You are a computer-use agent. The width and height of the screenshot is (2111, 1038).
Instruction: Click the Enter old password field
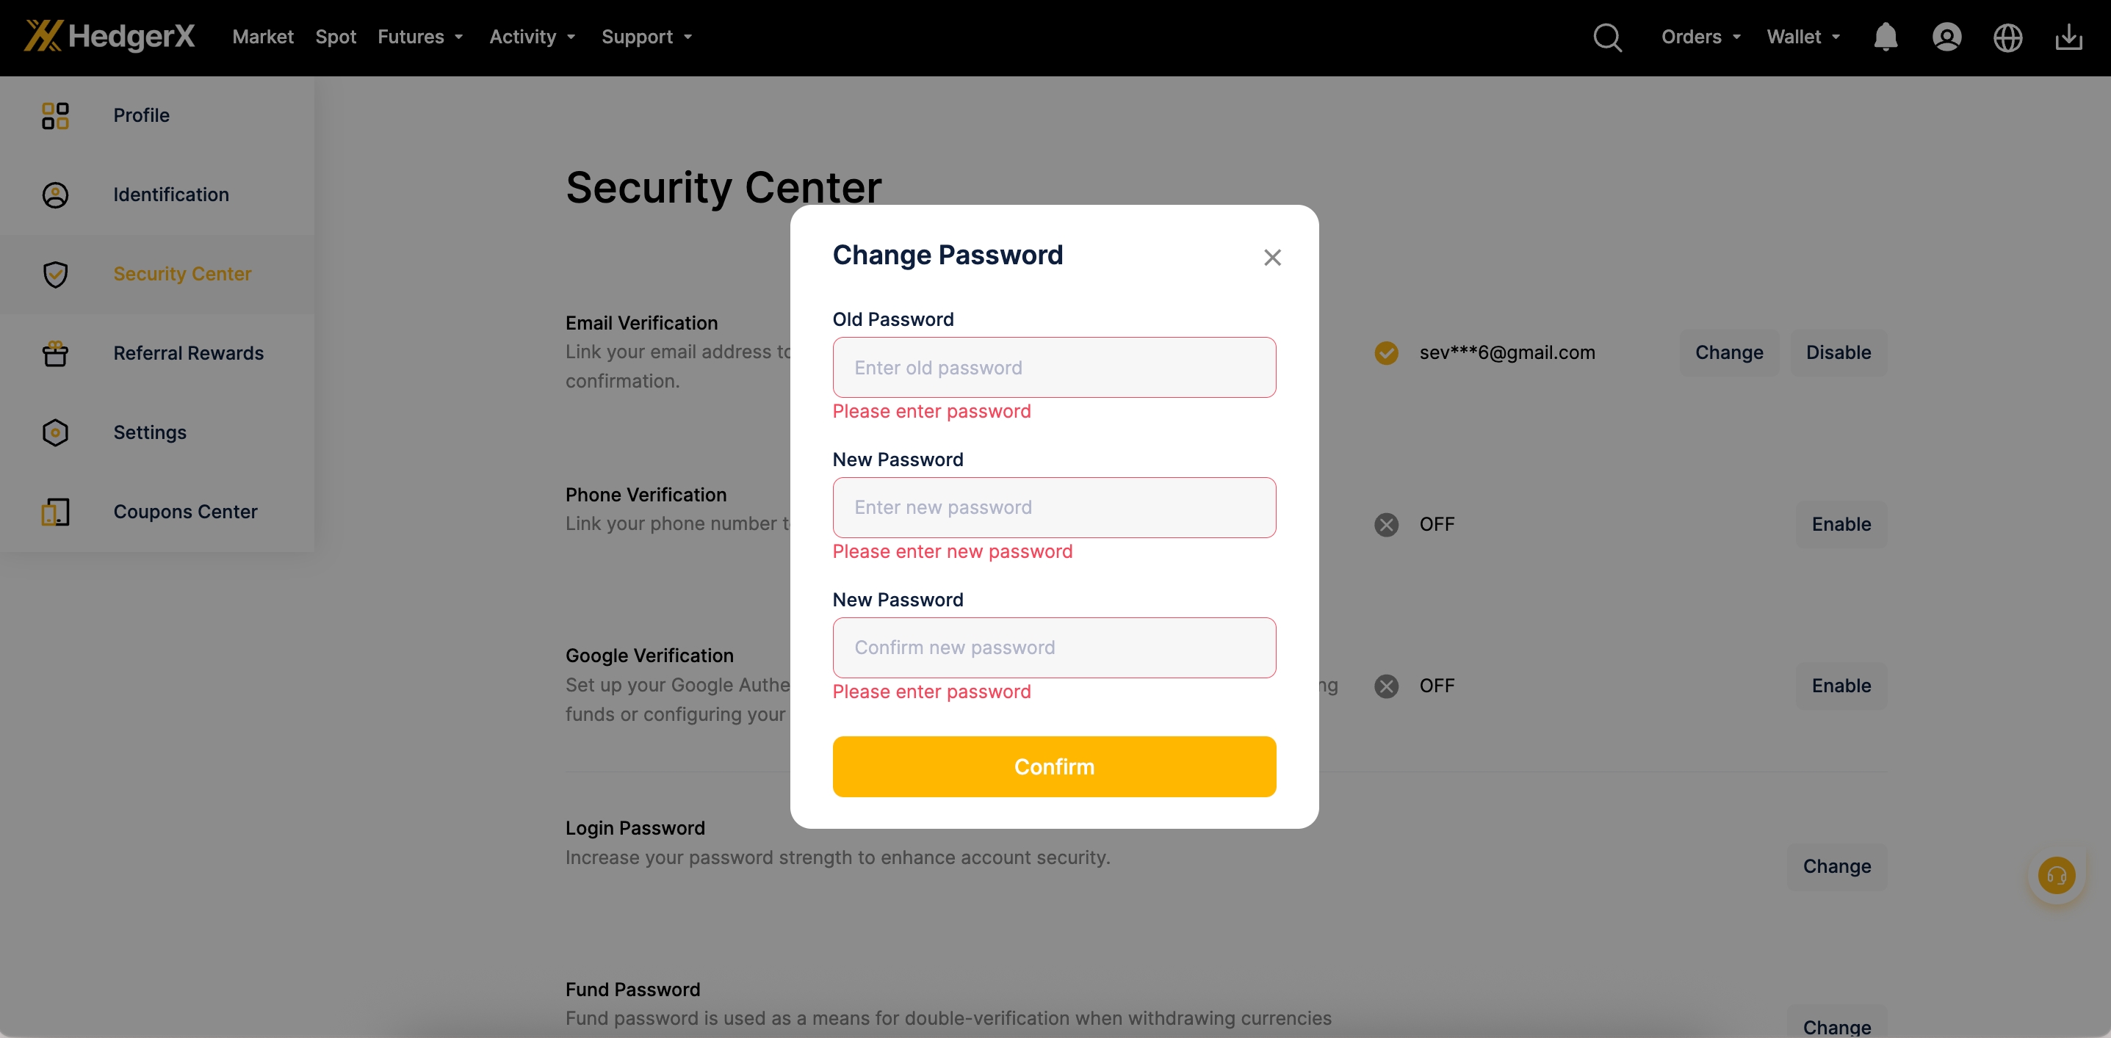pyautogui.click(x=1054, y=368)
